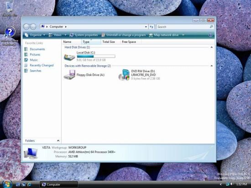The width and height of the screenshot is (251, 188).
Task: Open Pictures in Favorite Links
Action: click(x=35, y=55)
